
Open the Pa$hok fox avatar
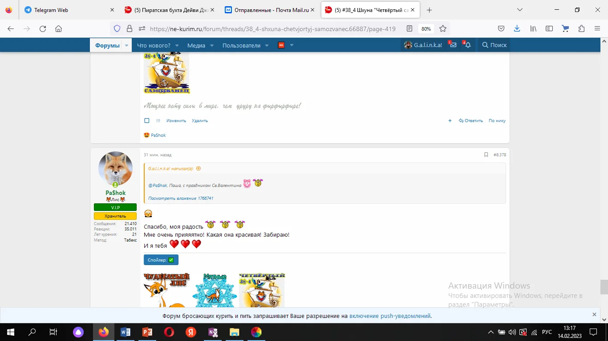click(x=115, y=169)
